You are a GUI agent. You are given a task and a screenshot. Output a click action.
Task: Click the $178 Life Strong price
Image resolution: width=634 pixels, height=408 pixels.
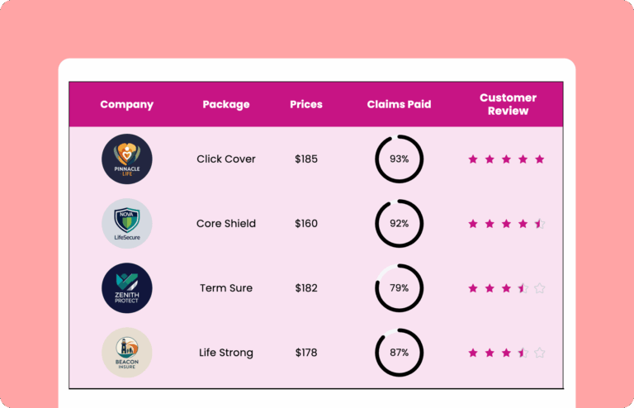[x=306, y=353]
